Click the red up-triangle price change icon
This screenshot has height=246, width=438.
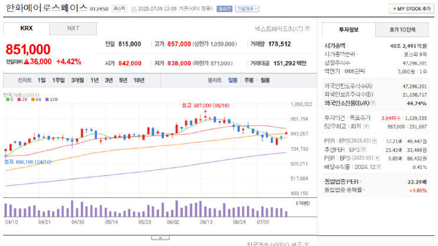27,61
